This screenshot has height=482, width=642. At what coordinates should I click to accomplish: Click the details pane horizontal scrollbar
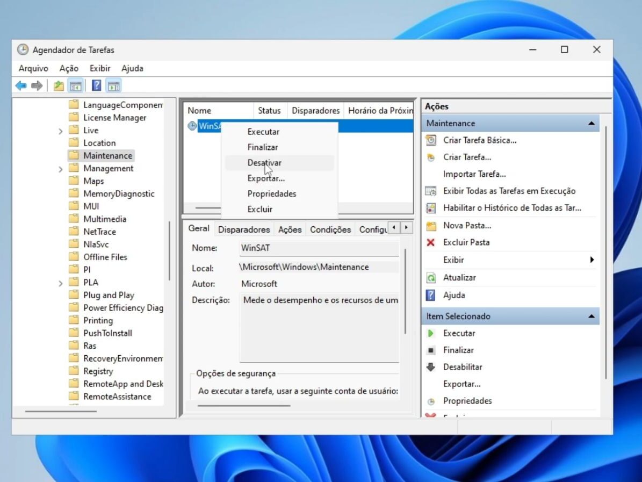tap(244, 406)
